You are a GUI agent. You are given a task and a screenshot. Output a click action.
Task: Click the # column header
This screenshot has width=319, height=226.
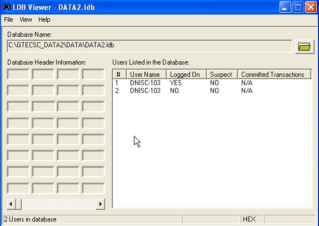(x=119, y=75)
